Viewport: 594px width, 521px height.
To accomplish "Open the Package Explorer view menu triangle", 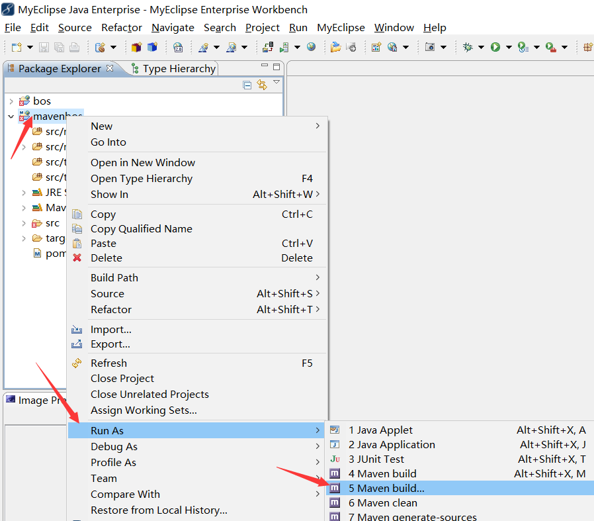I will pyautogui.click(x=276, y=82).
